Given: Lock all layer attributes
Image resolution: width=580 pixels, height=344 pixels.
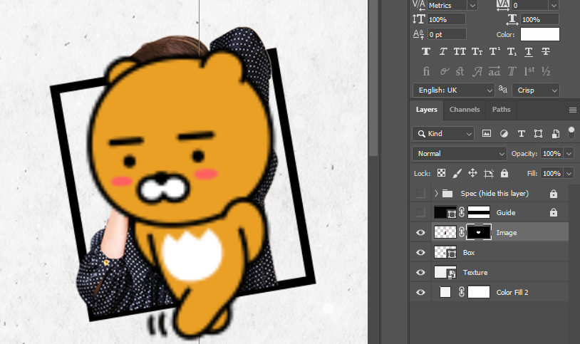Looking at the screenshot, I should point(504,173).
